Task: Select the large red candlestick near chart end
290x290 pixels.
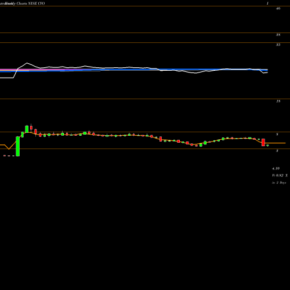Action: tap(263, 142)
